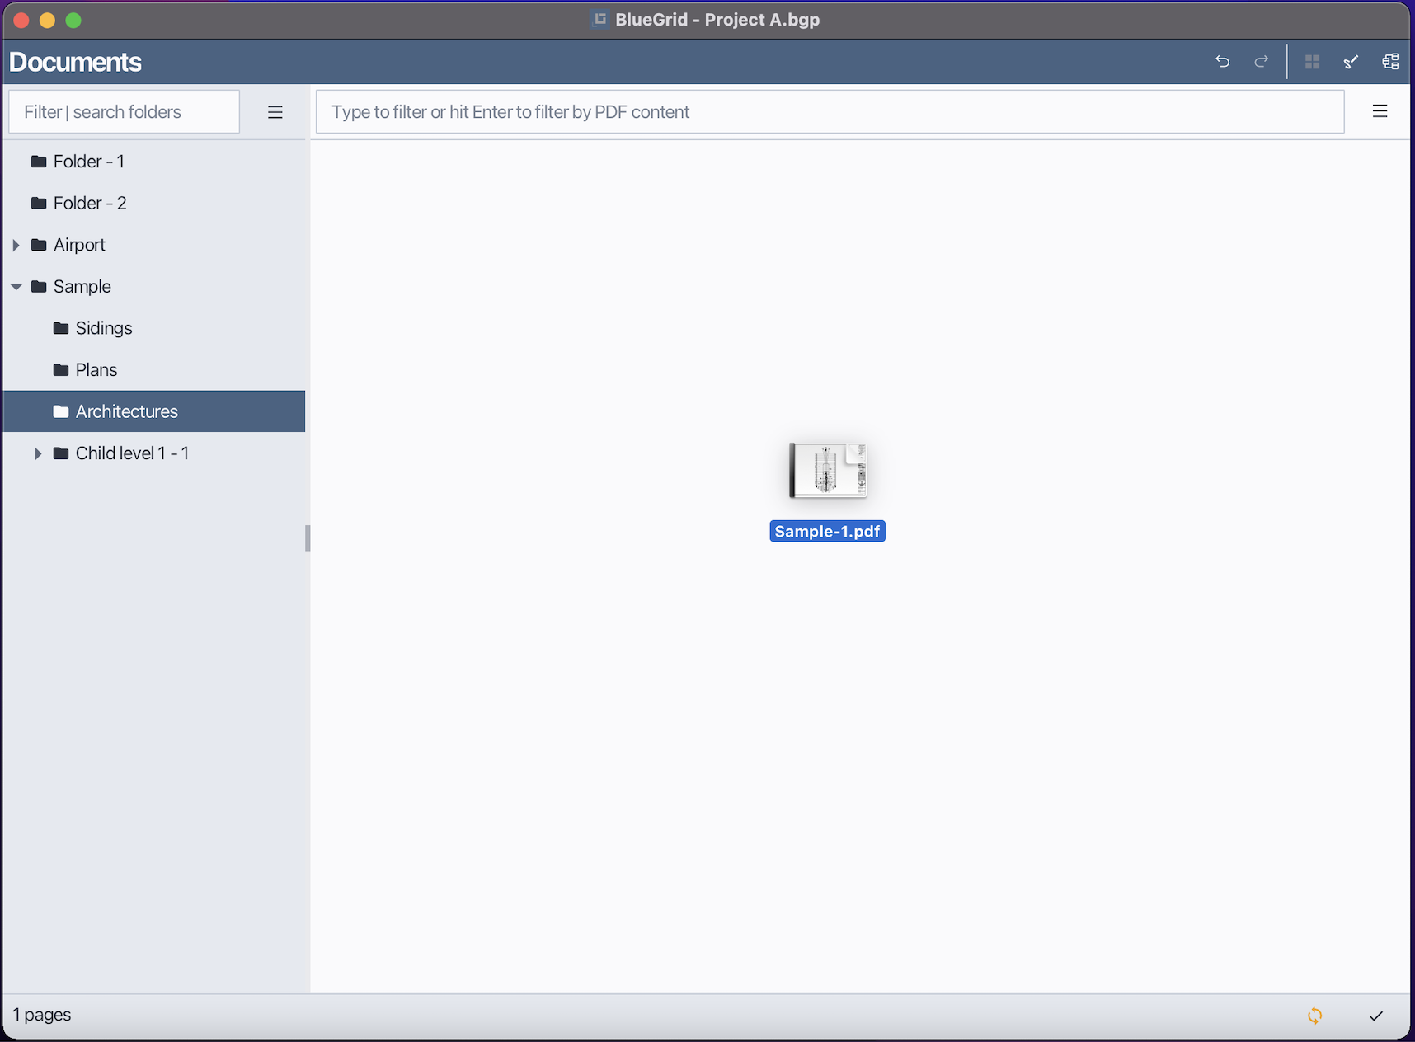Open the grid view icon
Screen dimensions: 1415x1042
click(1313, 61)
